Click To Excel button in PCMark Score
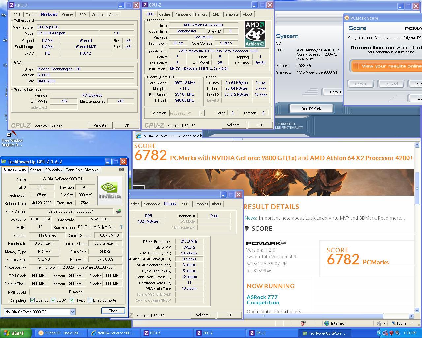The image size is (422, 338). pyautogui.click(x=391, y=84)
